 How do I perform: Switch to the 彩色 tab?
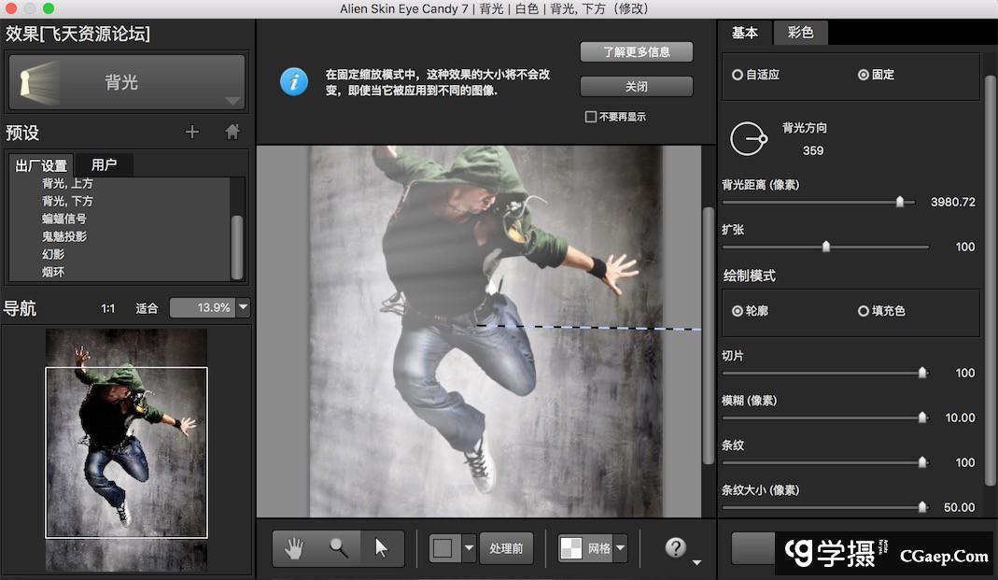click(x=800, y=33)
